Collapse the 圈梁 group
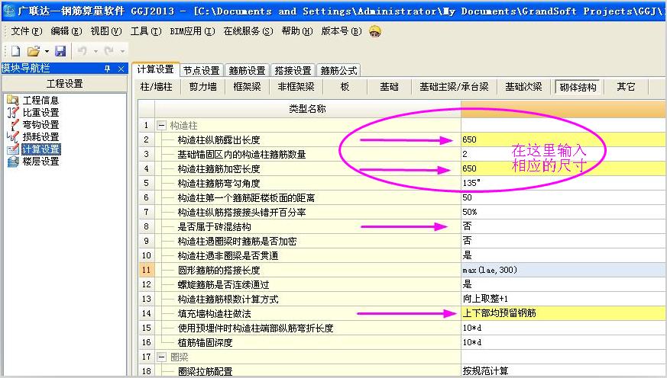This screenshot has width=667, height=378. pyautogui.click(x=161, y=357)
